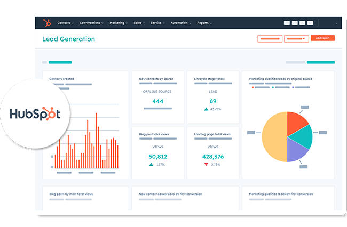The image size is (347, 227).
Task: Open 'New contact conversions by first conversion' report
Action: (170, 194)
